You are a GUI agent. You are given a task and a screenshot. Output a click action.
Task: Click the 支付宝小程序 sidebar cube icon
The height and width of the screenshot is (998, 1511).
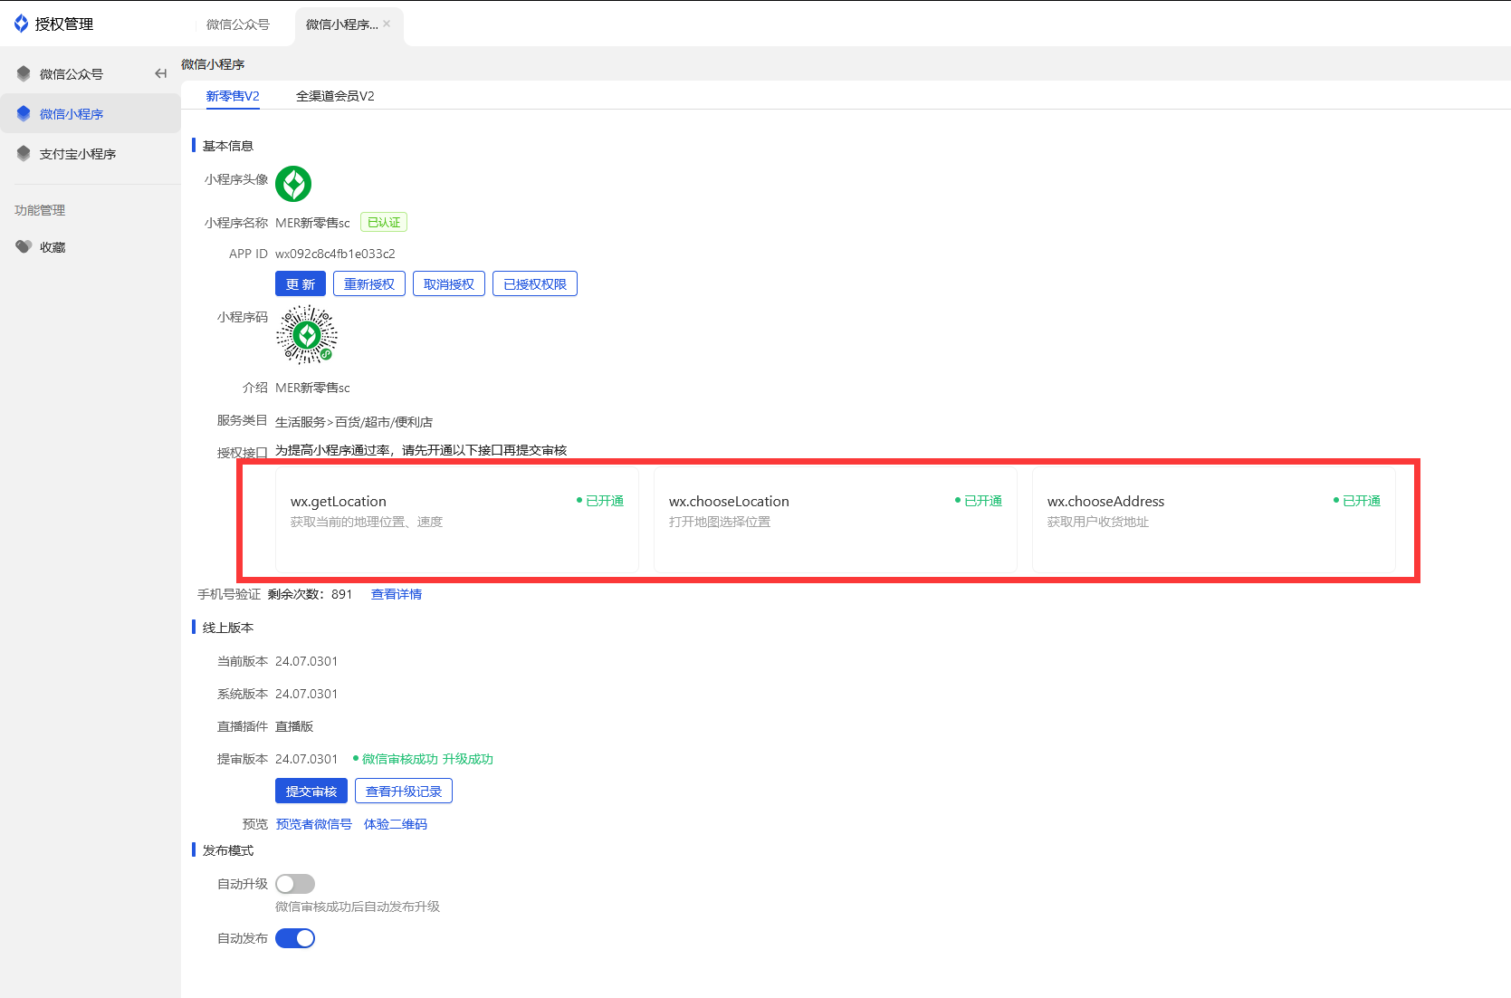click(24, 153)
